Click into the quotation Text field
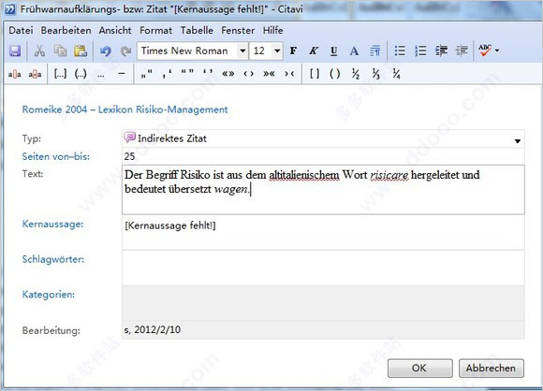543x391 pixels. (323, 190)
